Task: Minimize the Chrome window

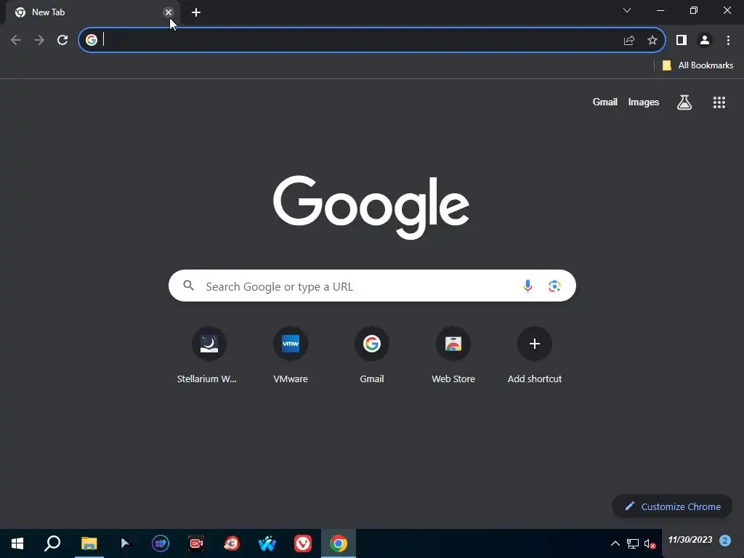Action: pyautogui.click(x=660, y=10)
